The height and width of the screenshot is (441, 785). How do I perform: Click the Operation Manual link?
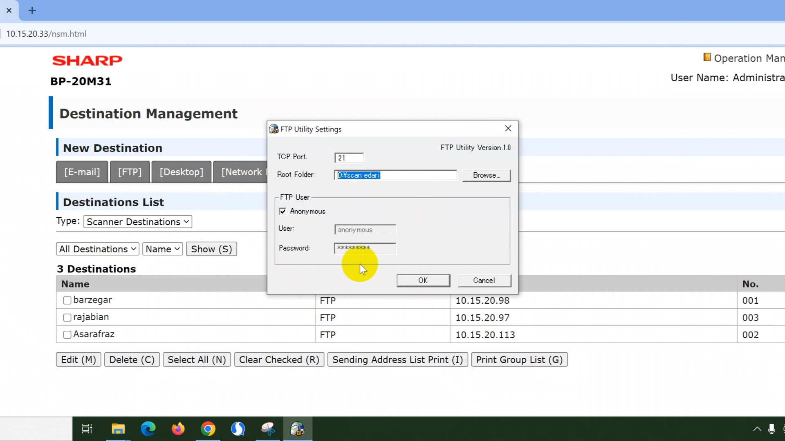[x=749, y=58]
